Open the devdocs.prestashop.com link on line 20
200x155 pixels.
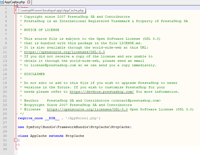click(102, 92)
